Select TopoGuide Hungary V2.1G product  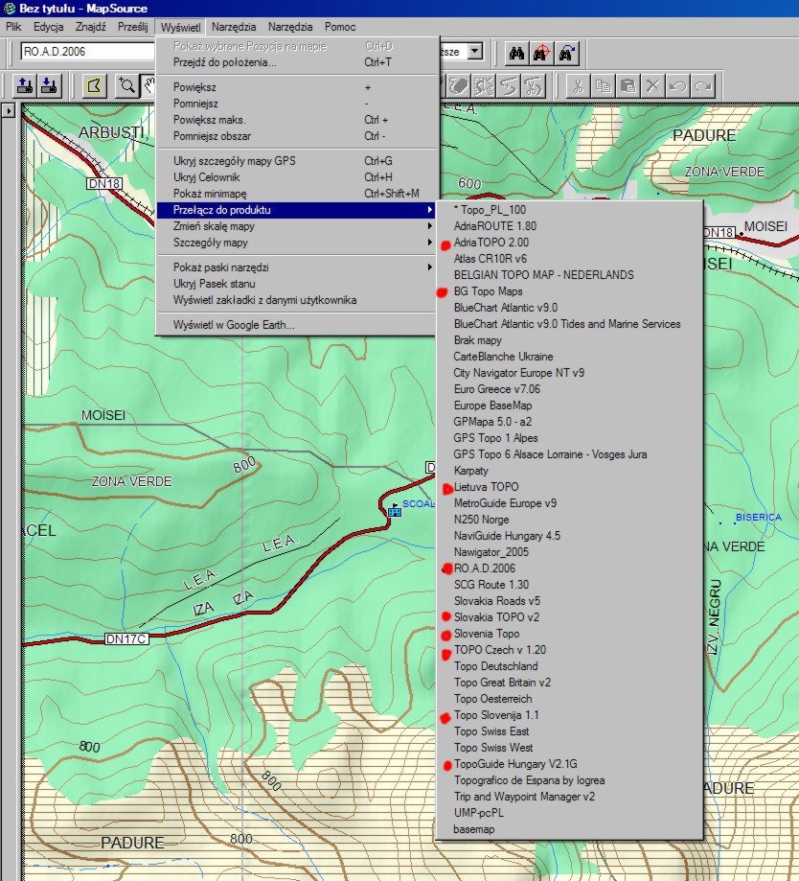pos(569,764)
